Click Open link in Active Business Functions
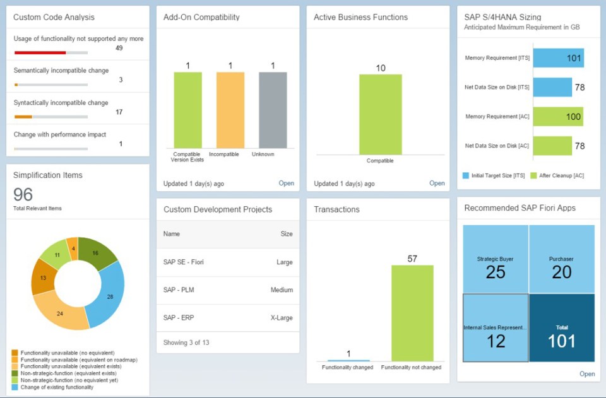The image size is (606, 398). pos(437,184)
